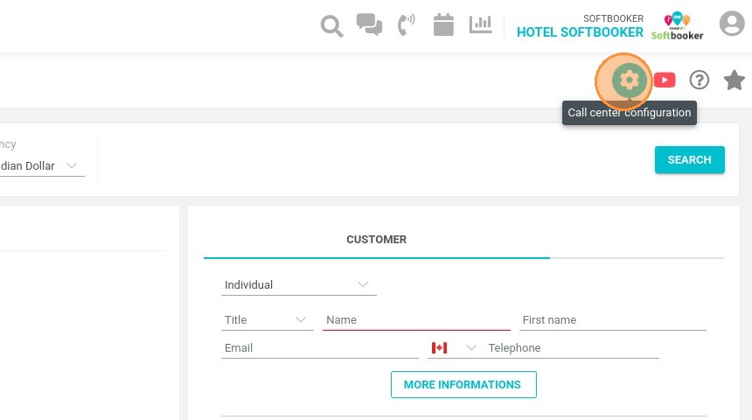This screenshot has width=752, height=420.
Task: Open the currency dropdown showing Dollar
Action: 42,165
